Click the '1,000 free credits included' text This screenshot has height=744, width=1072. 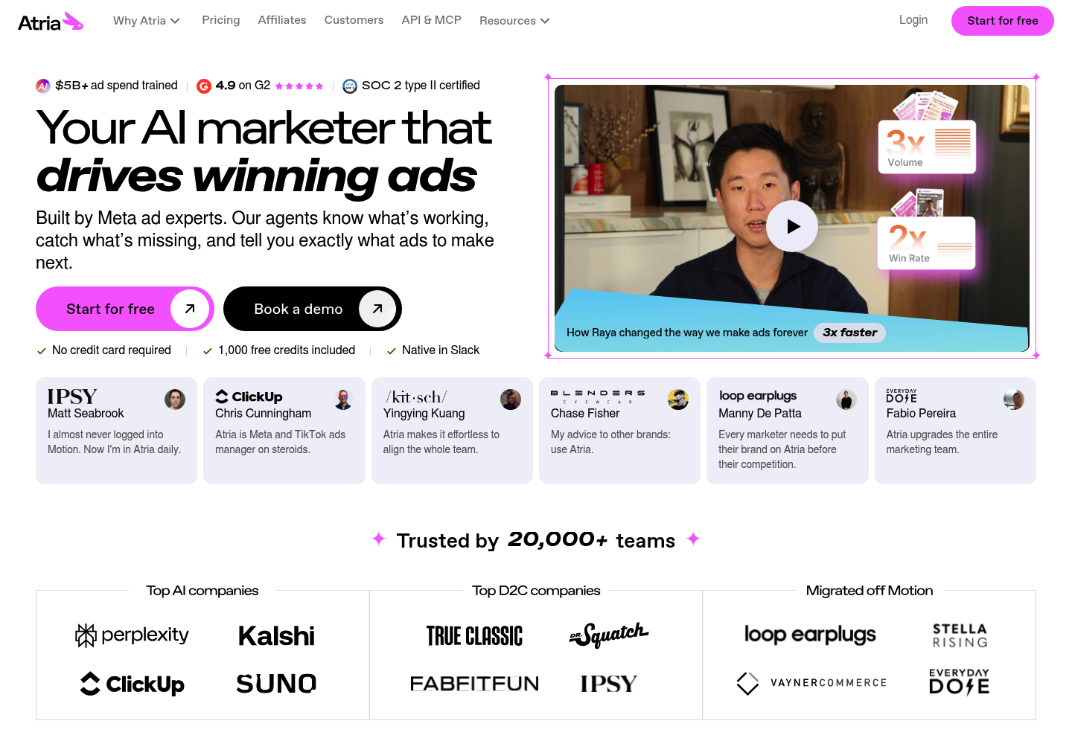point(287,350)
